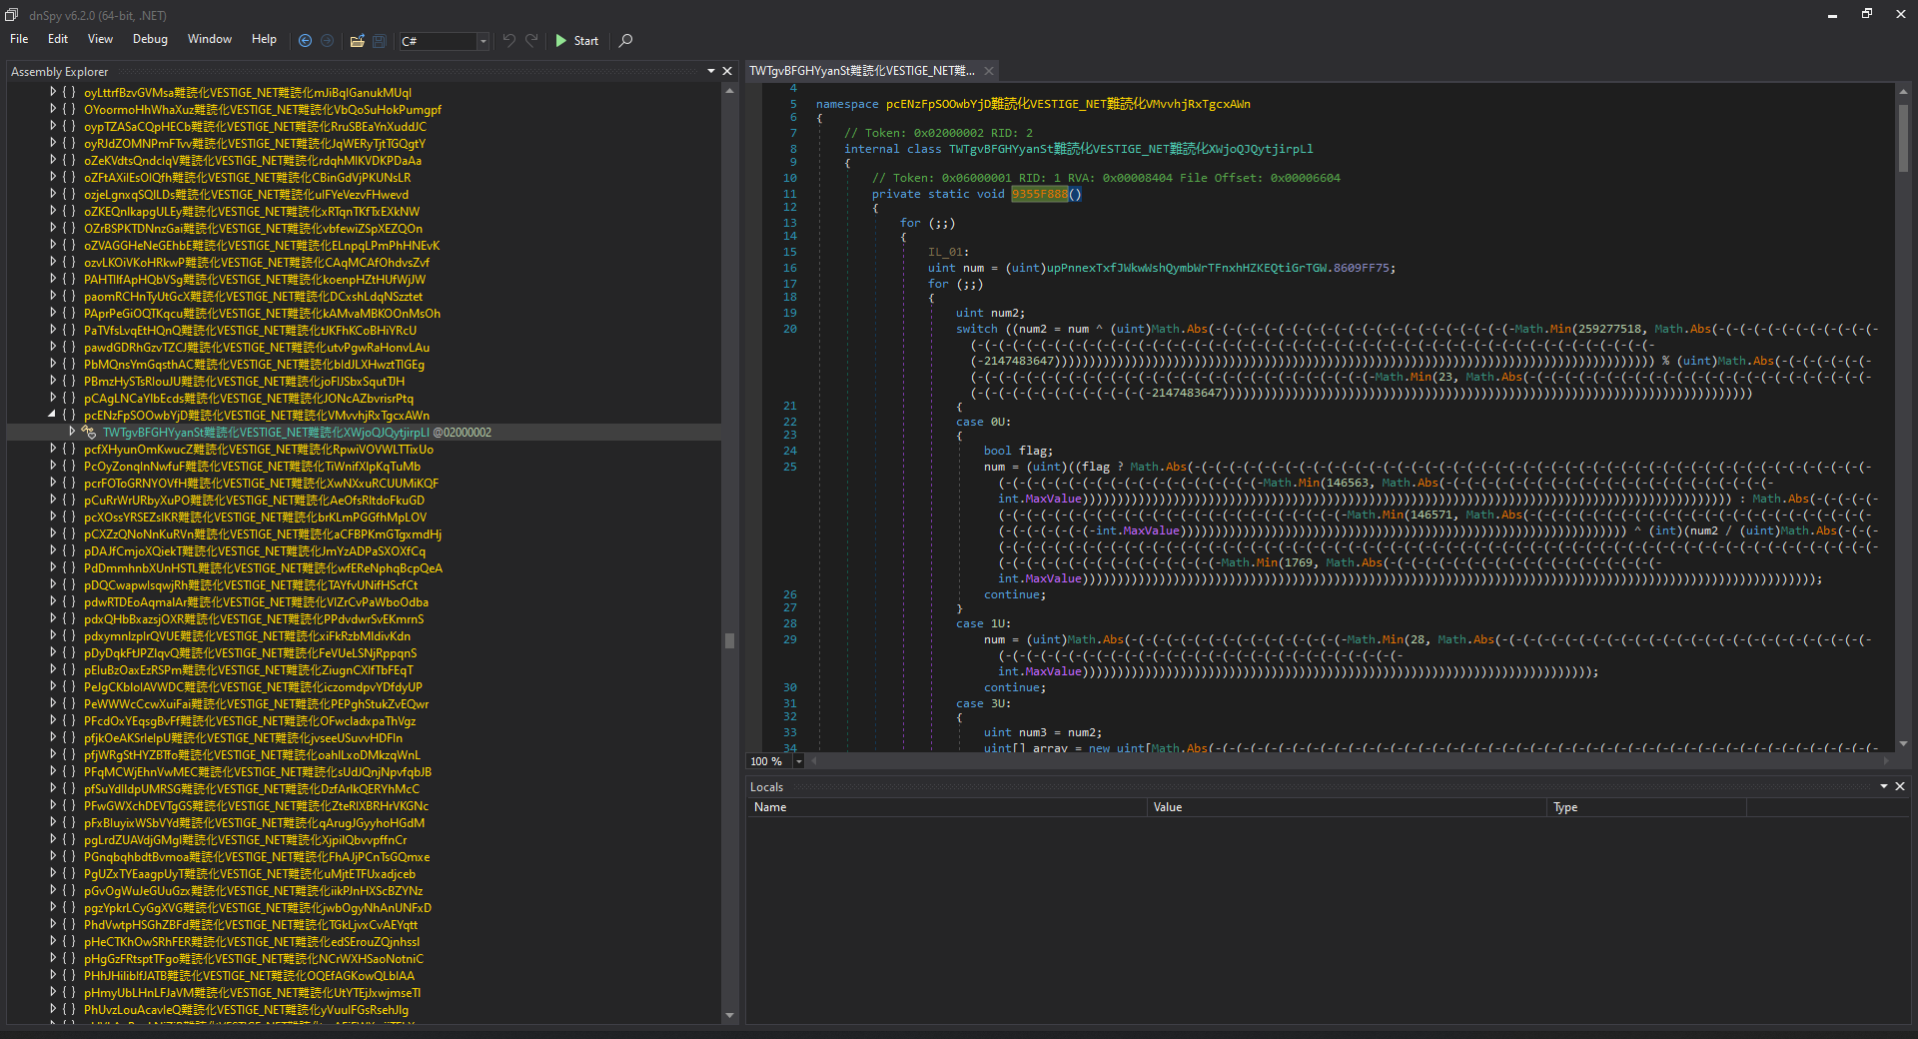Click the Undo arrow in toolbar

click(x=509, y=41)
